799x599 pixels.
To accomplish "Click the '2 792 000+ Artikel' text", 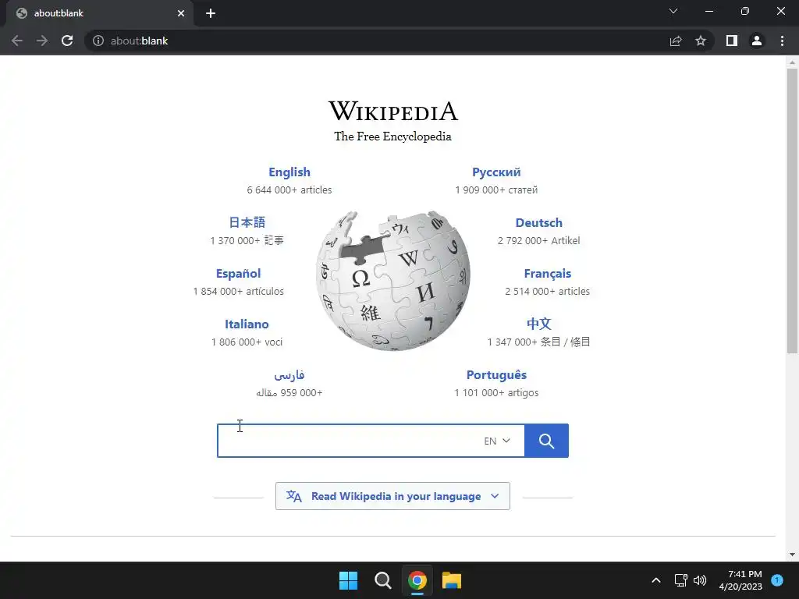I will coord(538,240).
